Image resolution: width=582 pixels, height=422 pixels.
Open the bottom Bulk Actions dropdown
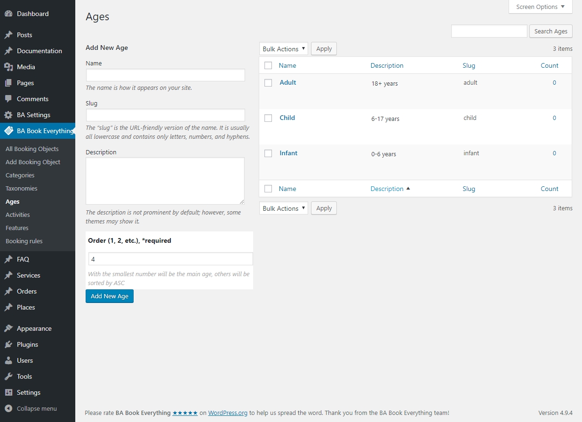pos(284,208)
